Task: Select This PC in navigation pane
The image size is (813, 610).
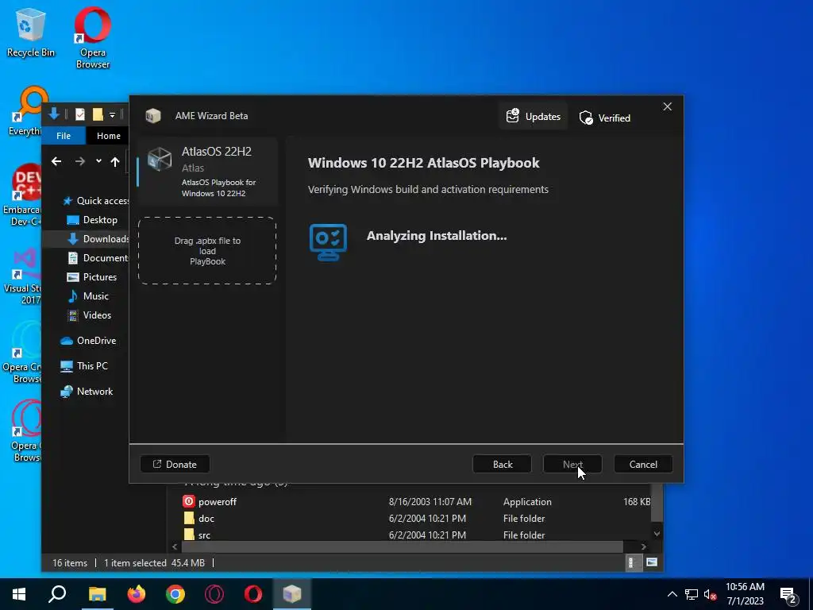Action: [x=84, y=366]
